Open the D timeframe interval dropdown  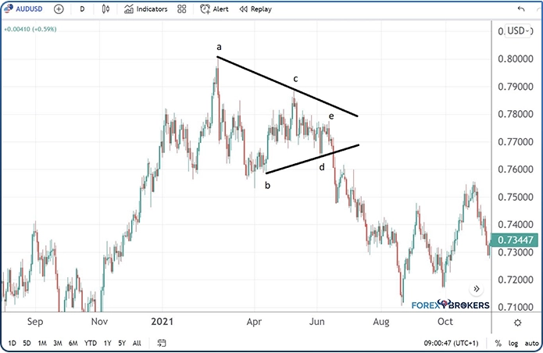click(82, 9)
